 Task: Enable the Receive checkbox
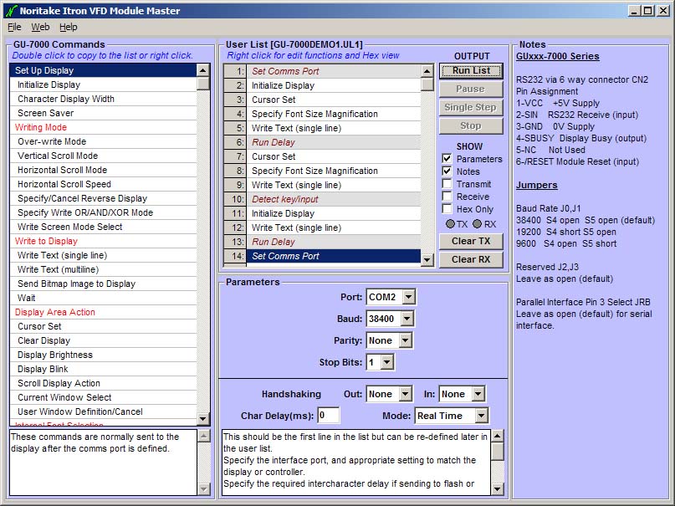point(447,197)
